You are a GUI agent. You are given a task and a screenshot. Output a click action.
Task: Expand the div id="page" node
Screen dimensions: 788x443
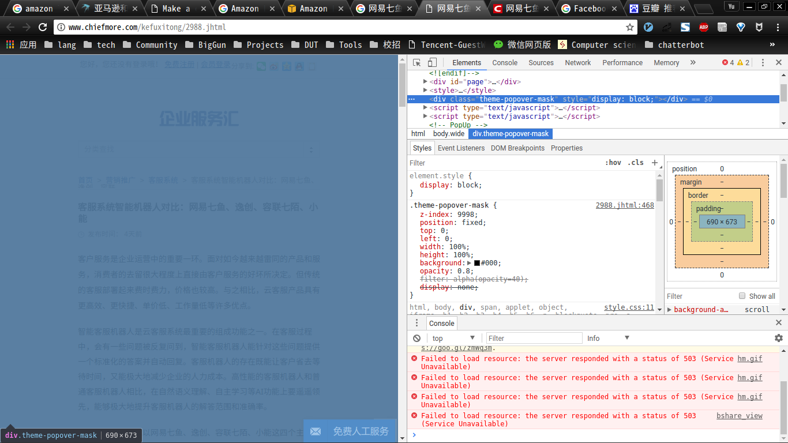tap(425, 82)
